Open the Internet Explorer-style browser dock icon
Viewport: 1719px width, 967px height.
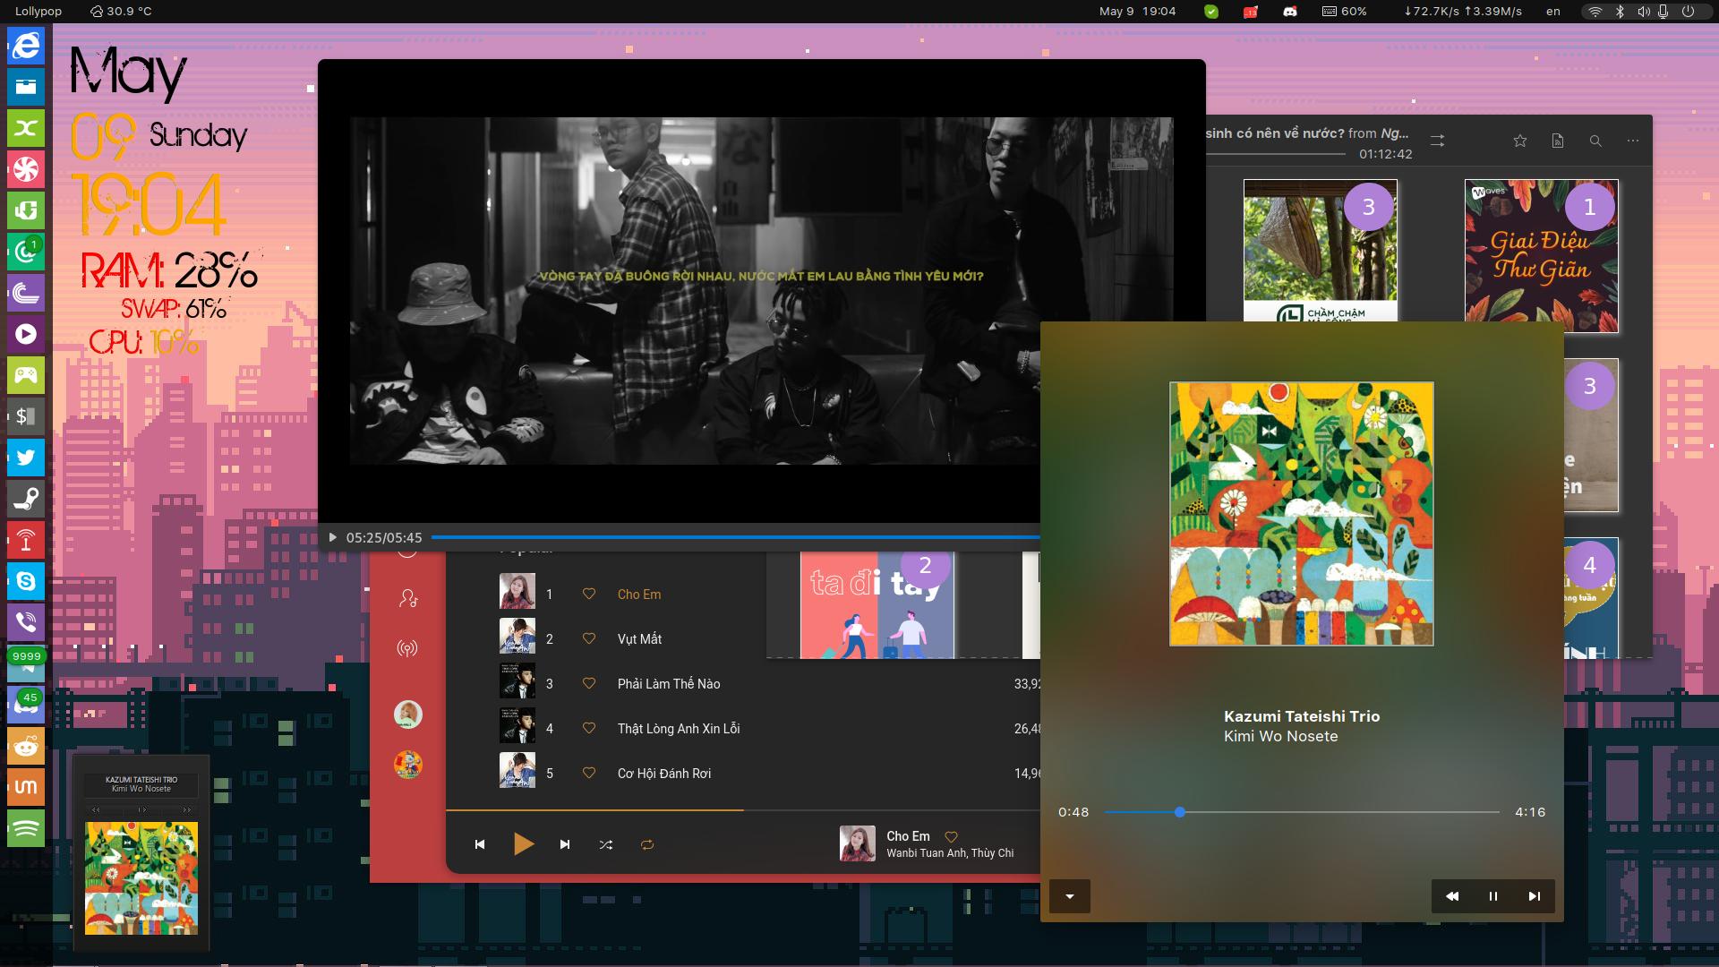[26, 45]
